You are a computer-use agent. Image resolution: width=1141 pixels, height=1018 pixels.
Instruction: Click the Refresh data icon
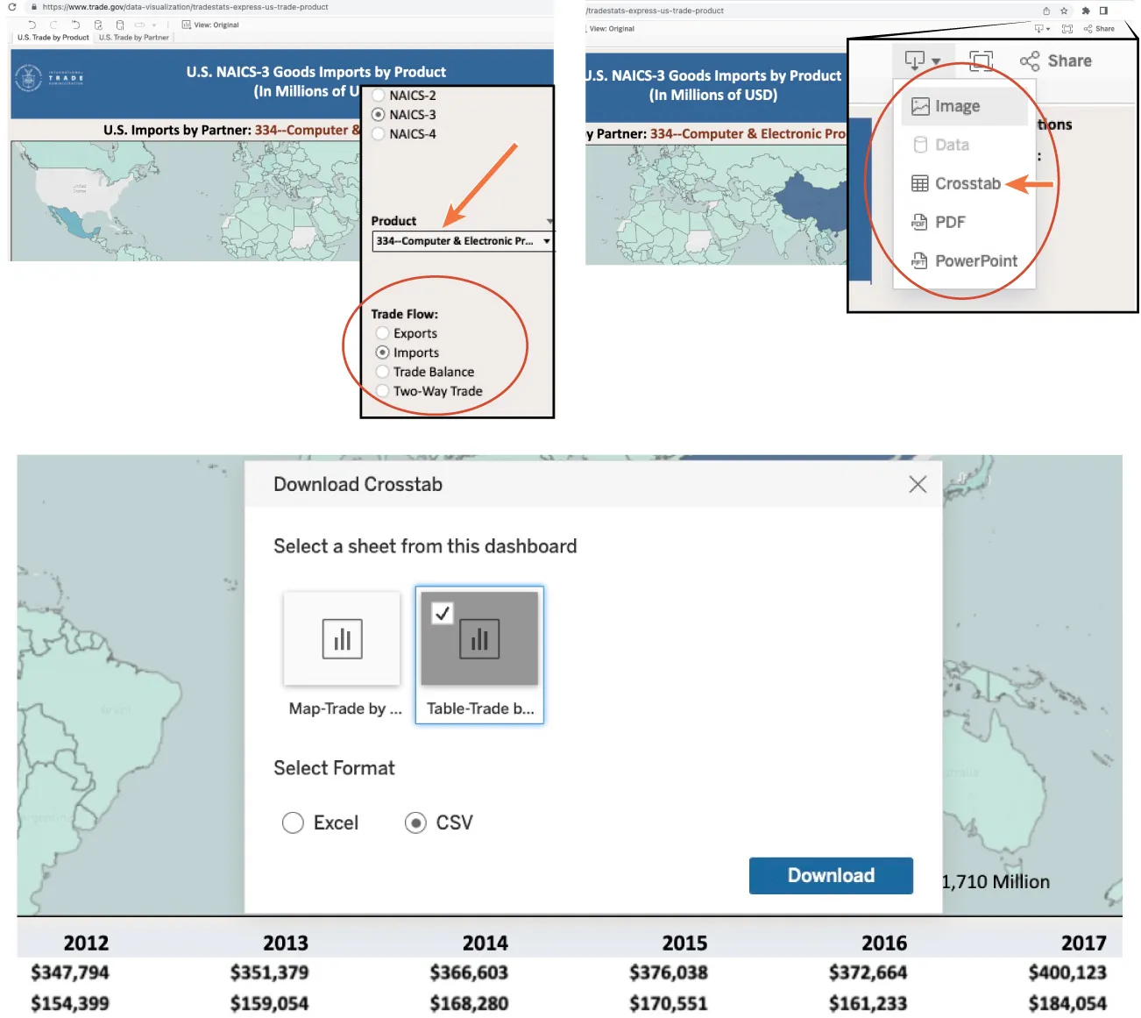click(98, 25)
